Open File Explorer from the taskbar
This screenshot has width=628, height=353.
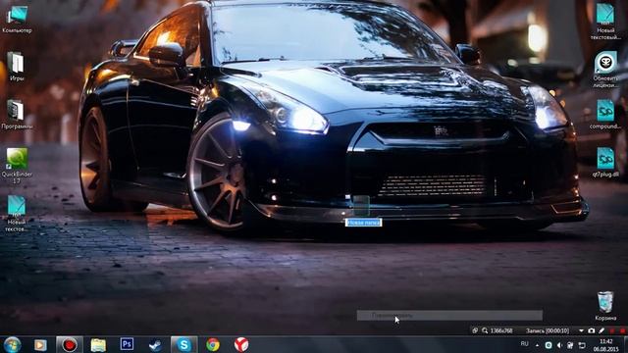click(98, 344)
